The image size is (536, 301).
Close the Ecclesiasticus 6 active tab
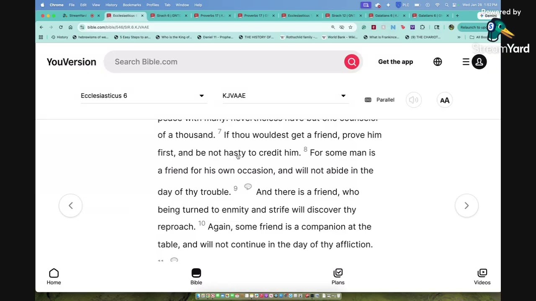[142, 15]
